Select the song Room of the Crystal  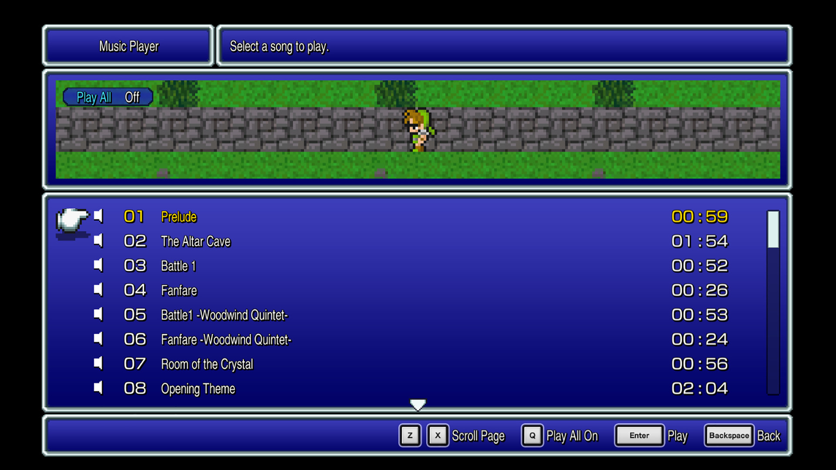point(207,364)
